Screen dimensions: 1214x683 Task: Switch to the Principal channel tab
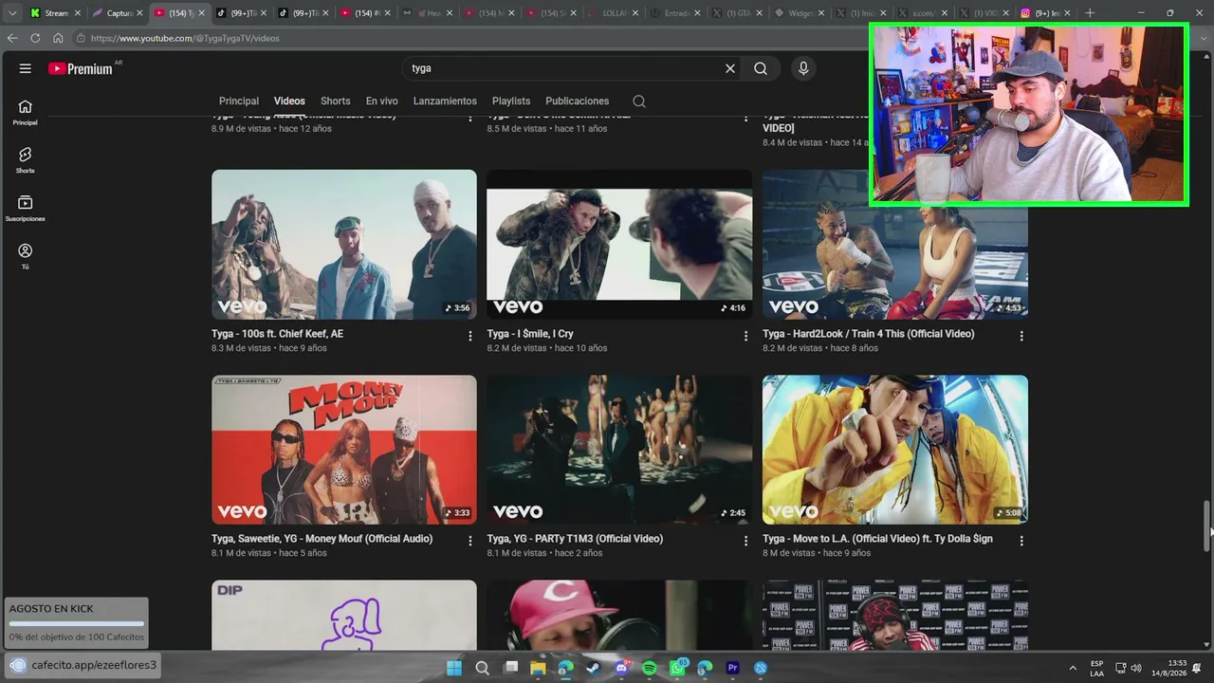[x=239, y=102]
